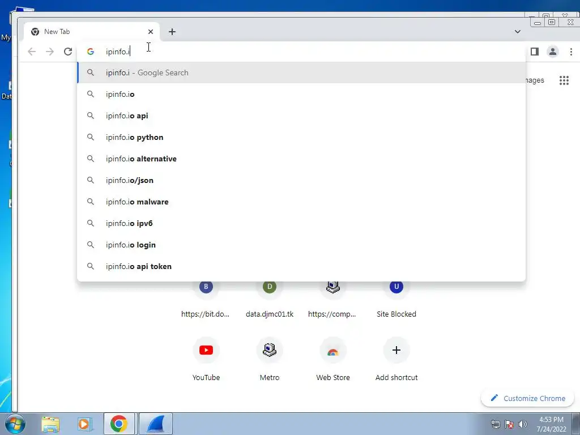The image size is (580, 435).
Task: Click the network tray icon
Action: click(x=495, y=424)
